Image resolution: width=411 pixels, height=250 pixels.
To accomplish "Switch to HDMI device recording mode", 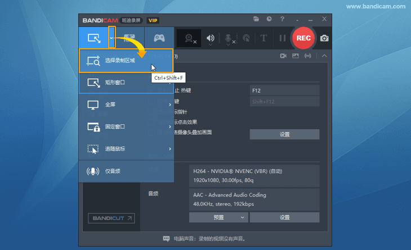I will [x=129, y=38].
